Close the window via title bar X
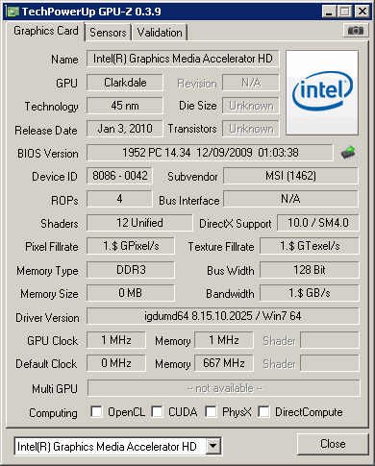The width and height of the screenshot is (375, 466). click(x=362, y=12)
